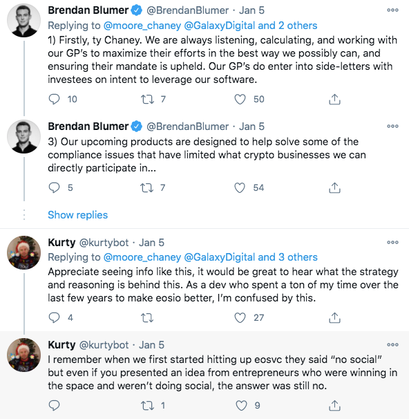Open the @kurtybot handle on highlighted tweet

104,345
